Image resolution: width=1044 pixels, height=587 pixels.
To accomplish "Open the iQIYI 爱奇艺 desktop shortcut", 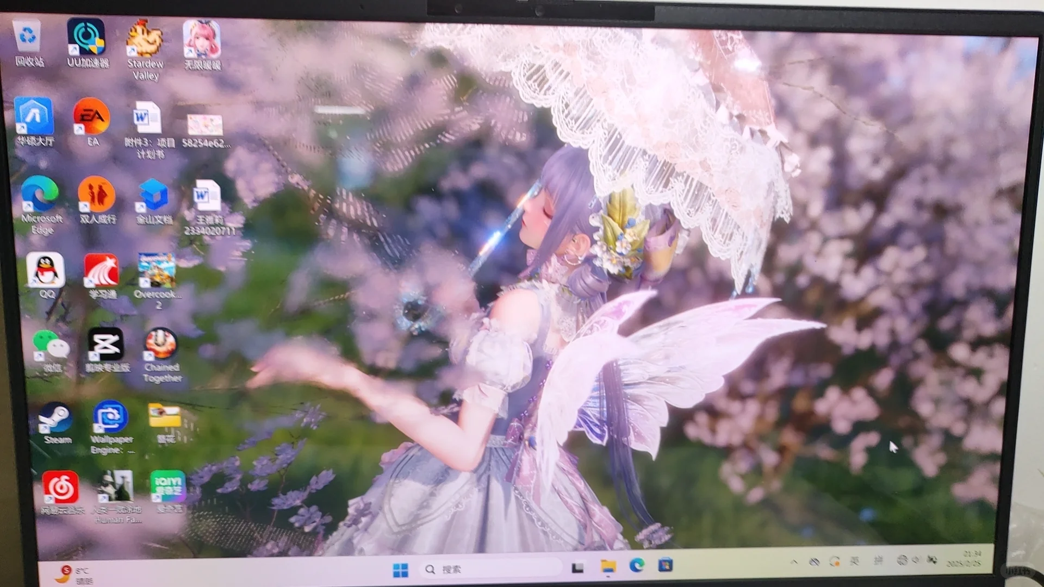I will tap(168, 492).
